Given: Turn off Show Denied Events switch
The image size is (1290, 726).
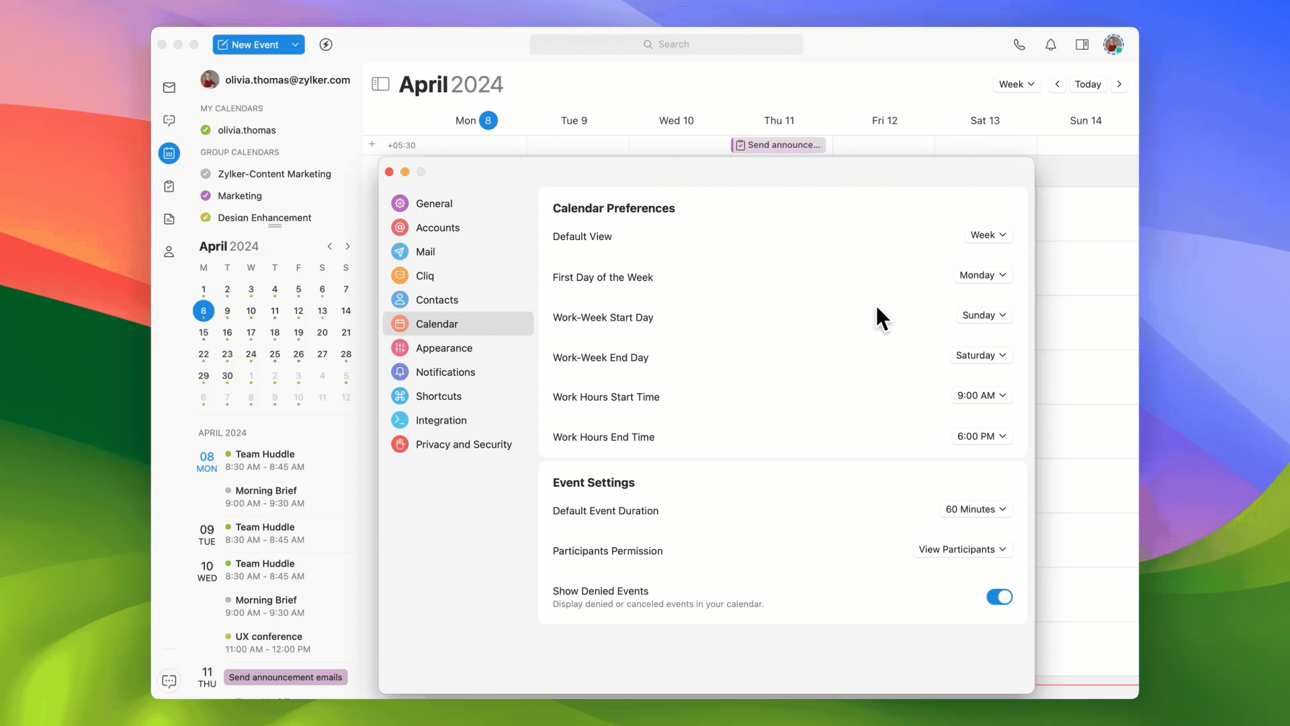Looking at the screenshot, I should tap(999, 597).
